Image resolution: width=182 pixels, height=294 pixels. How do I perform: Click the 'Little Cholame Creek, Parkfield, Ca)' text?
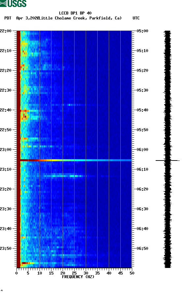pos(80,18)
